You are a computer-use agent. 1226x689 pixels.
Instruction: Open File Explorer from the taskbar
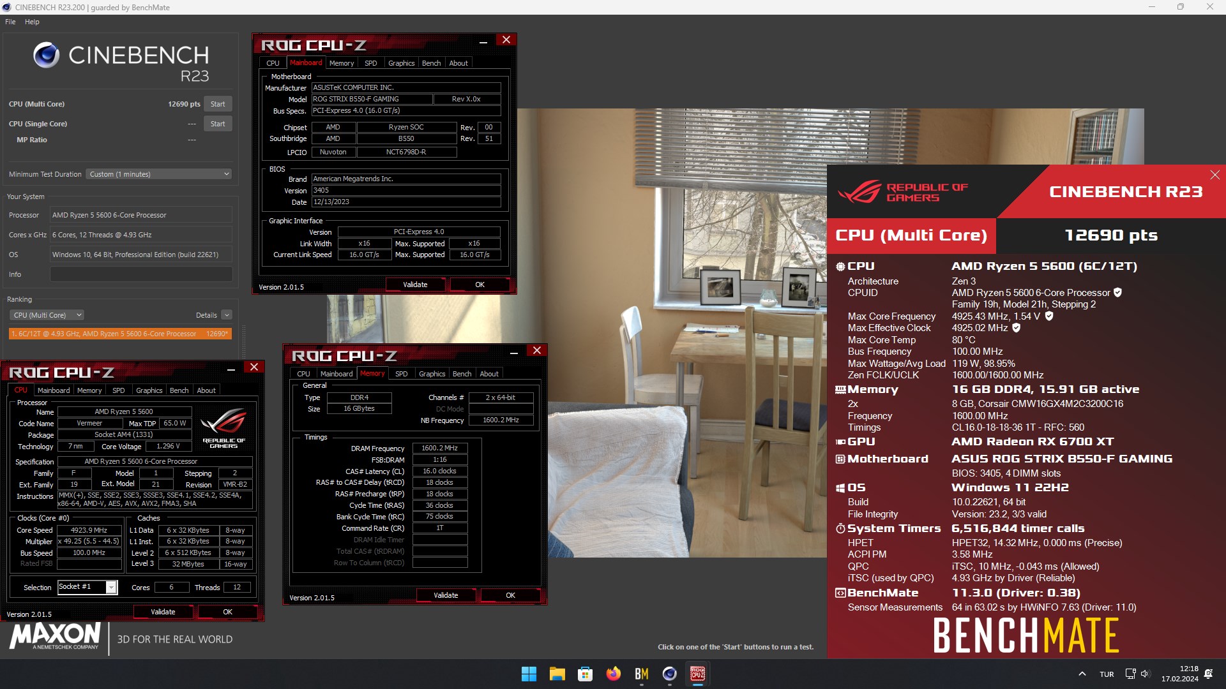[x=557, y=674]
